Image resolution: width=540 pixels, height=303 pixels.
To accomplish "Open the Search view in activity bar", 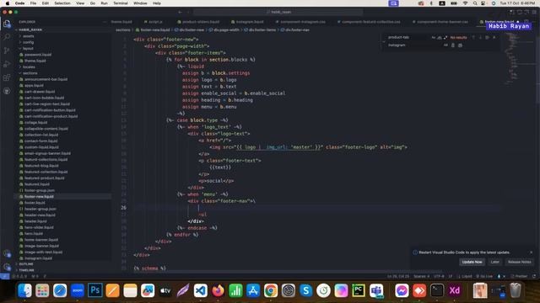I will 7,37.
